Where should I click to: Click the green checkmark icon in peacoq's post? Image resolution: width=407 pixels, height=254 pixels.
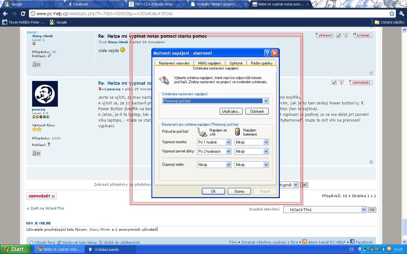click(334, 82)
